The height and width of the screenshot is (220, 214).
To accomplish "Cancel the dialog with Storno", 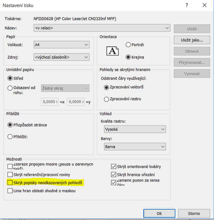I will 194,214.
